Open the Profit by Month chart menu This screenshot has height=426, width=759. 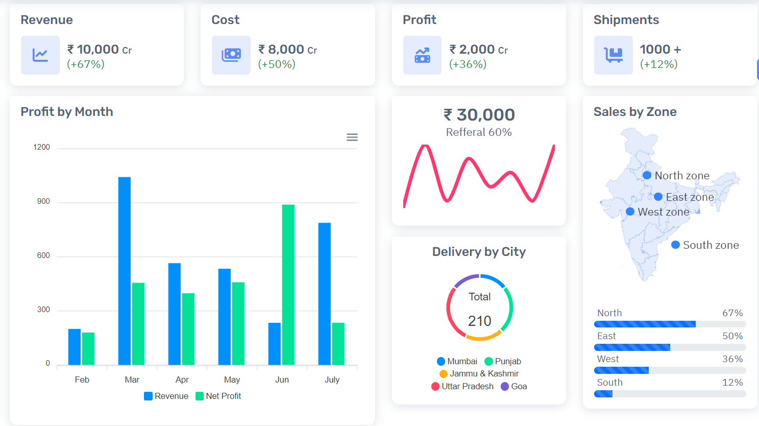tap(352, 137)
